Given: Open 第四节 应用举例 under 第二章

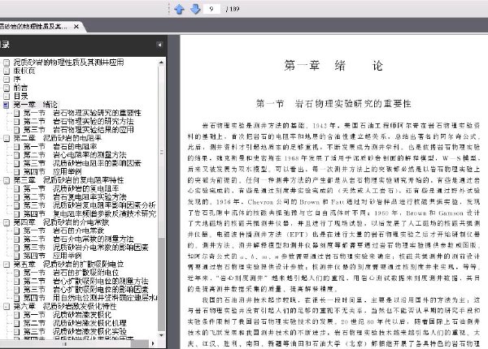Looking at the screenshot, I should [x=53, y=171].
